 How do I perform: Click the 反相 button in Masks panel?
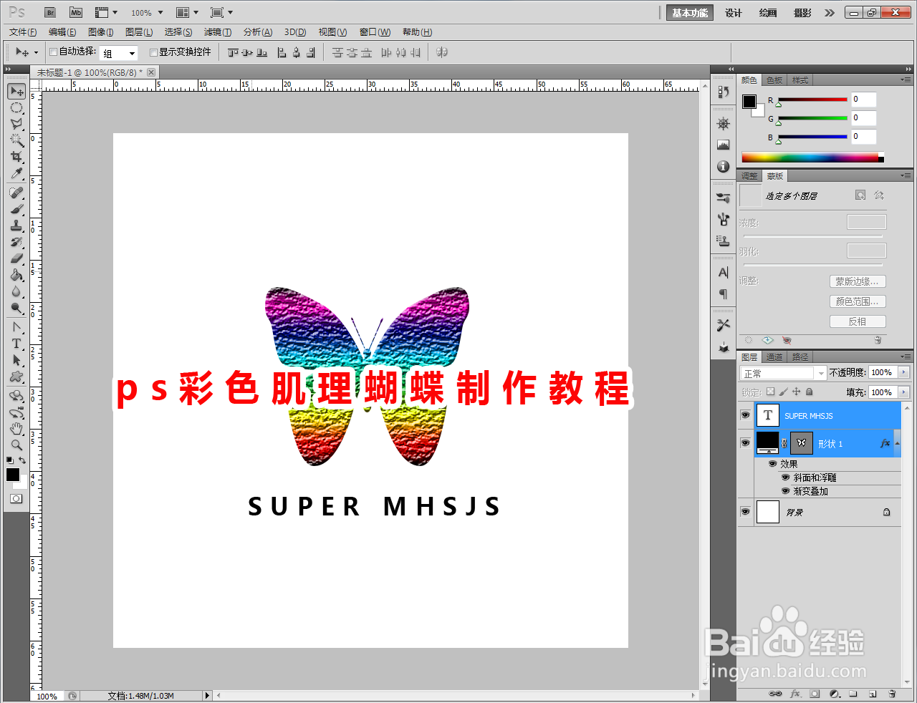(858, 321)
